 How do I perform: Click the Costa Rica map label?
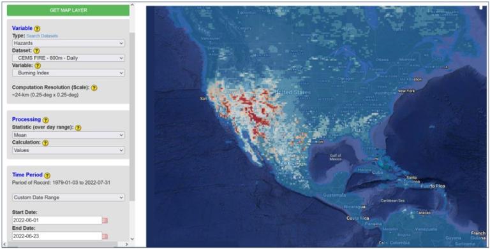pos(357,218)
